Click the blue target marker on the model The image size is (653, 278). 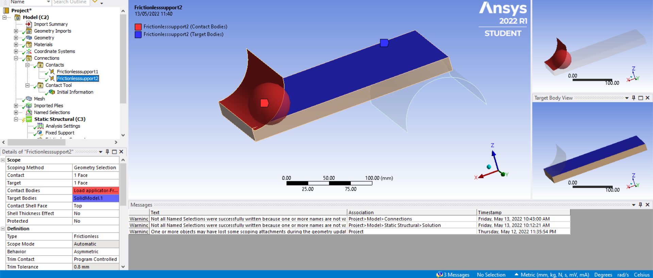pyautogui.click(x=384, y=43)
